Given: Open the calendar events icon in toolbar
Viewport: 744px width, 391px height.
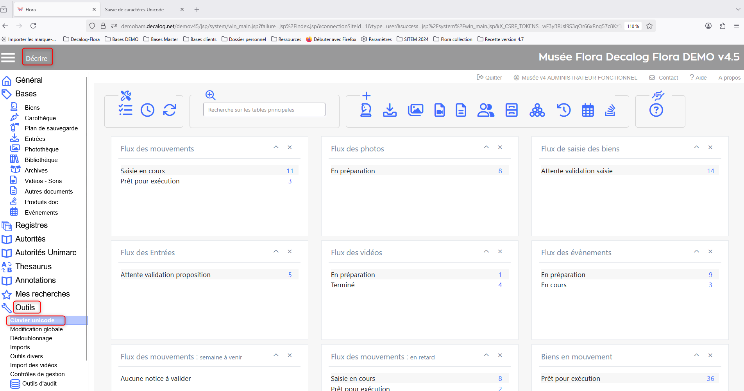Looking at the screenshot, I should 588,110.
